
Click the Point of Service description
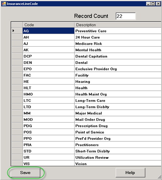pyautogui.click(x=118, y=132)
